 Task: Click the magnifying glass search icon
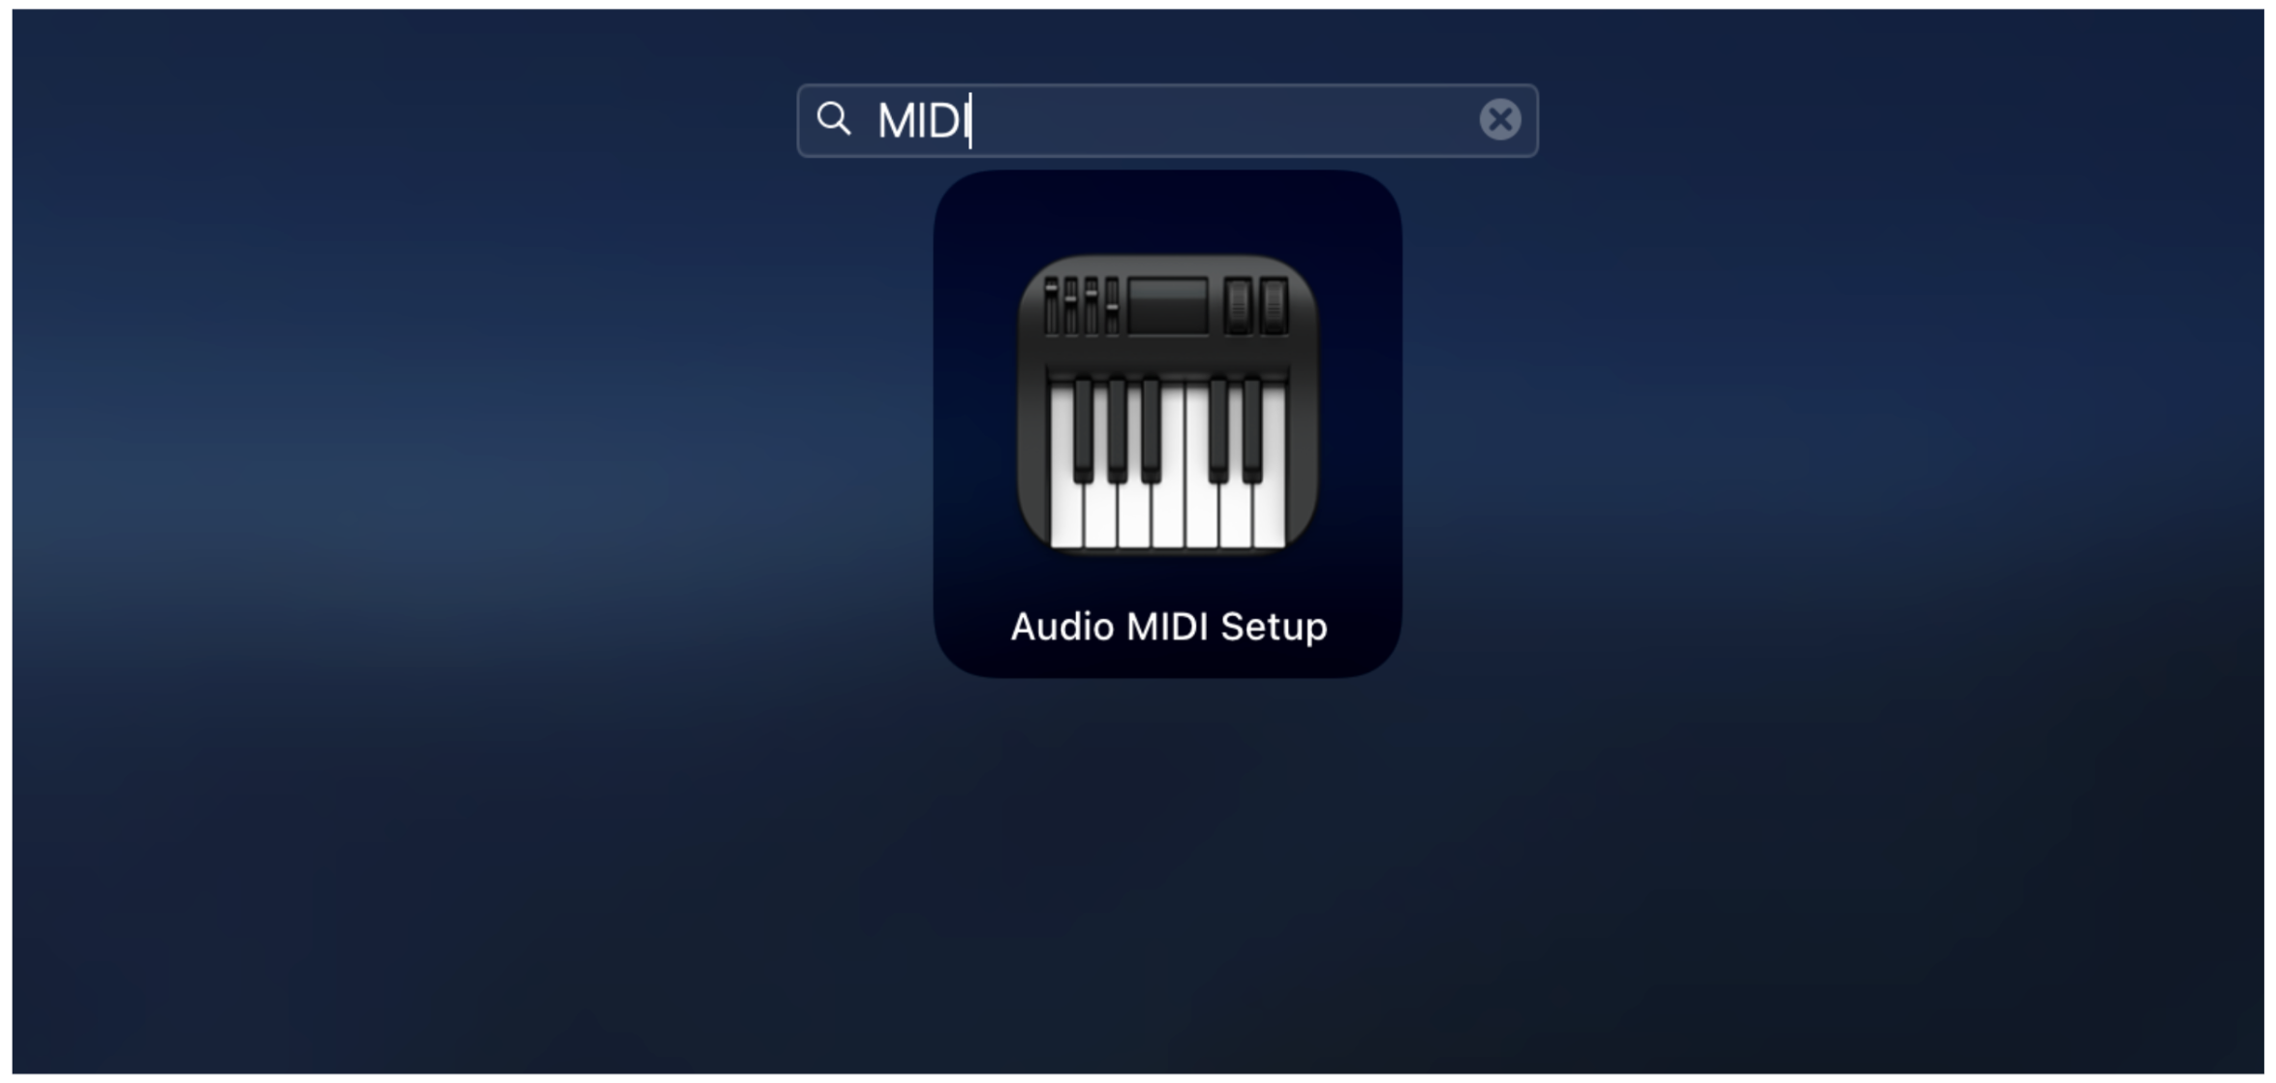pyautogui.click(x=833, y=120)
